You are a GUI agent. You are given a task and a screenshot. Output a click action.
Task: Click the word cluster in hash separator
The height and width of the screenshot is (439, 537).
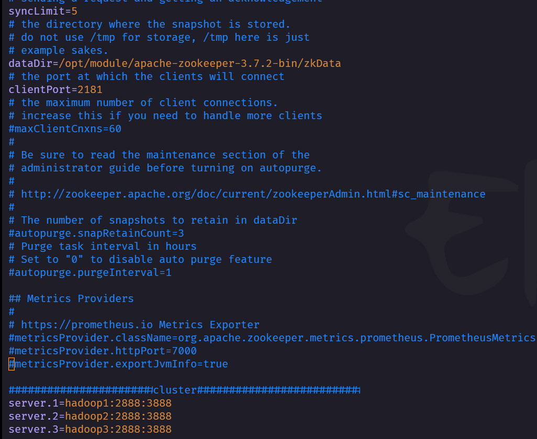click(x=175, y=390)
